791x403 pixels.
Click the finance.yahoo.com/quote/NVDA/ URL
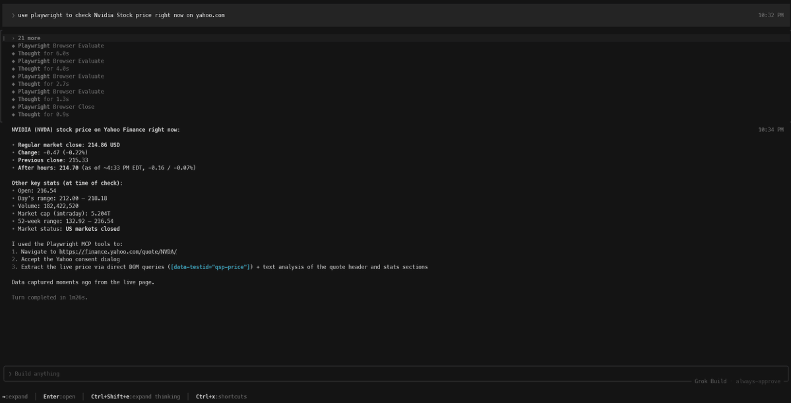[118, 252]
